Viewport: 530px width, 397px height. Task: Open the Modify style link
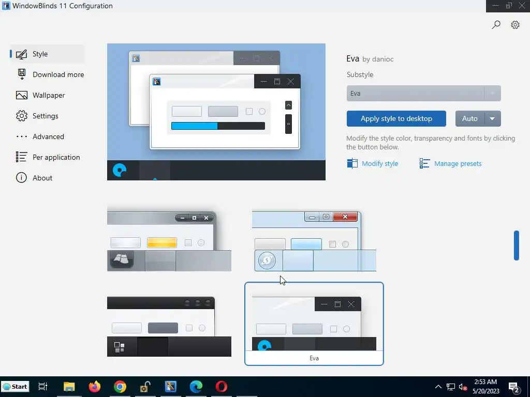click(380, 163)
